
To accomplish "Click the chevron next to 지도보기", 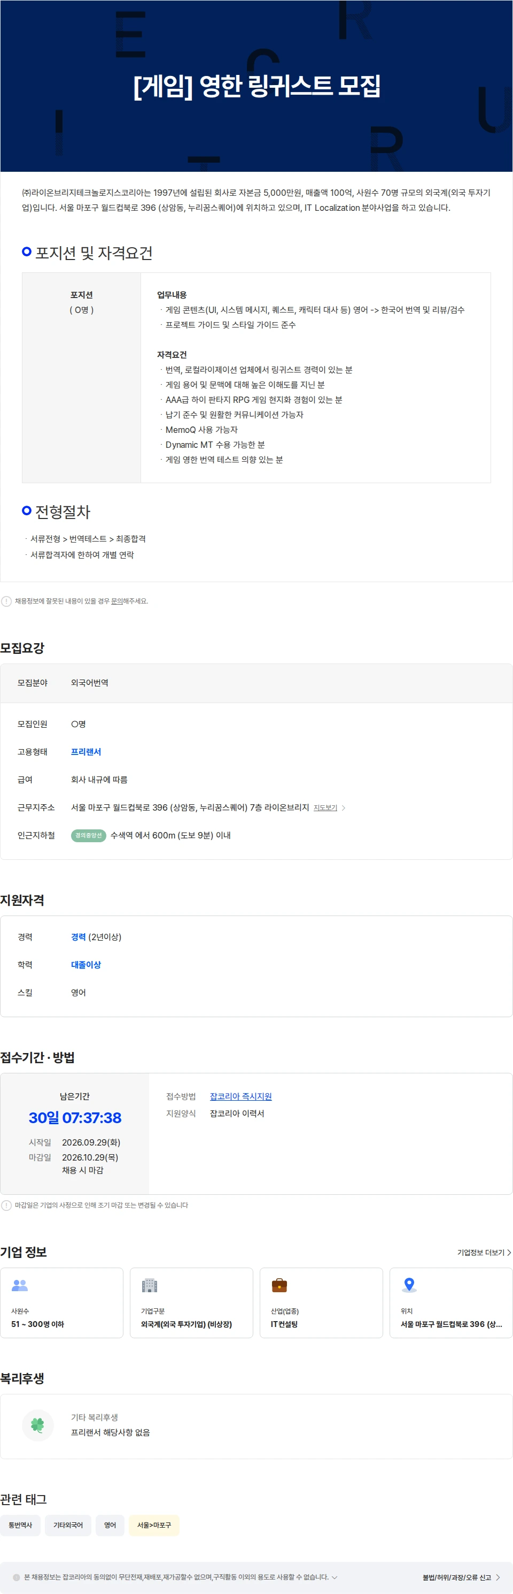I will pos(344,807).
